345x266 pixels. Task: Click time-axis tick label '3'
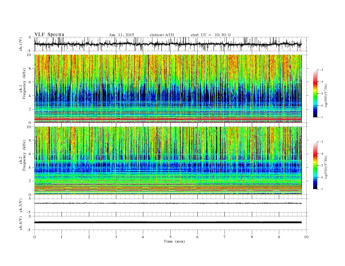pos(116,237)
